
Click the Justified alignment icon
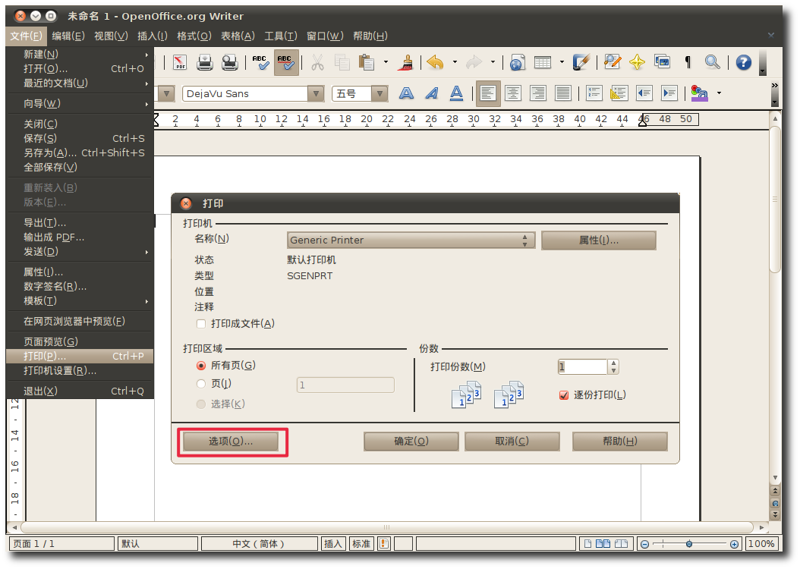(562, 93)
